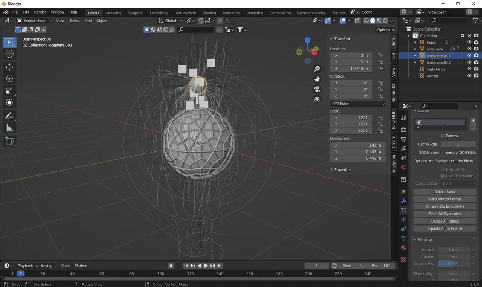Switch orthographic/perspective grid icon

(317, 99)
